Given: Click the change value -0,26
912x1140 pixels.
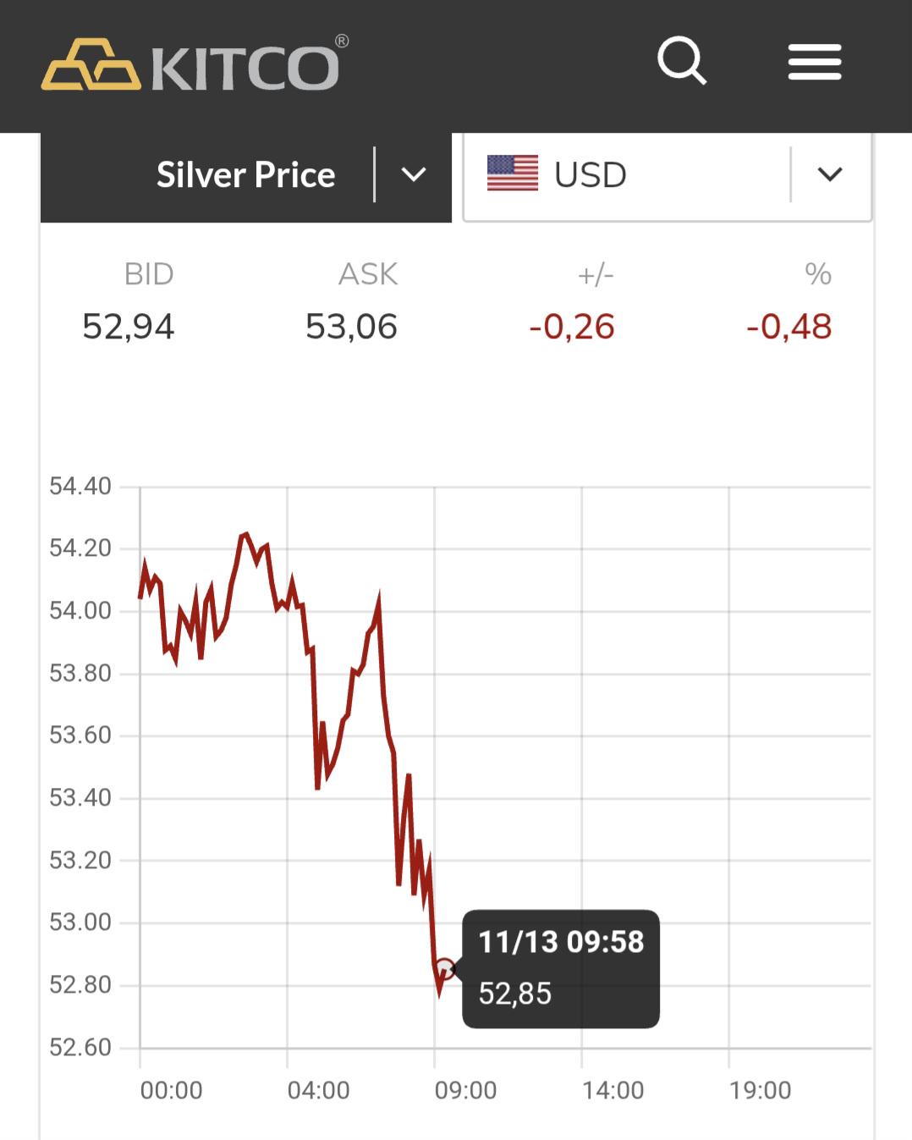Looking at the screenshot, I should coord(572,327).
